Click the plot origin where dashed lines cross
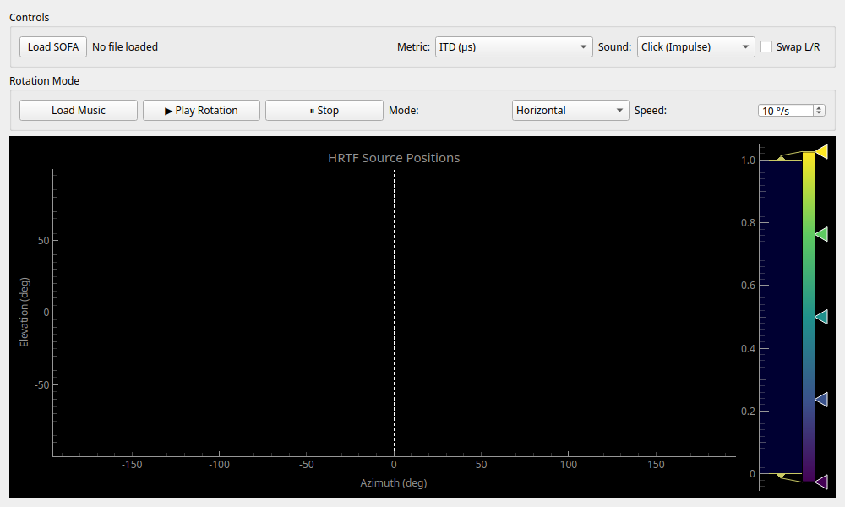 pos(394,313)
